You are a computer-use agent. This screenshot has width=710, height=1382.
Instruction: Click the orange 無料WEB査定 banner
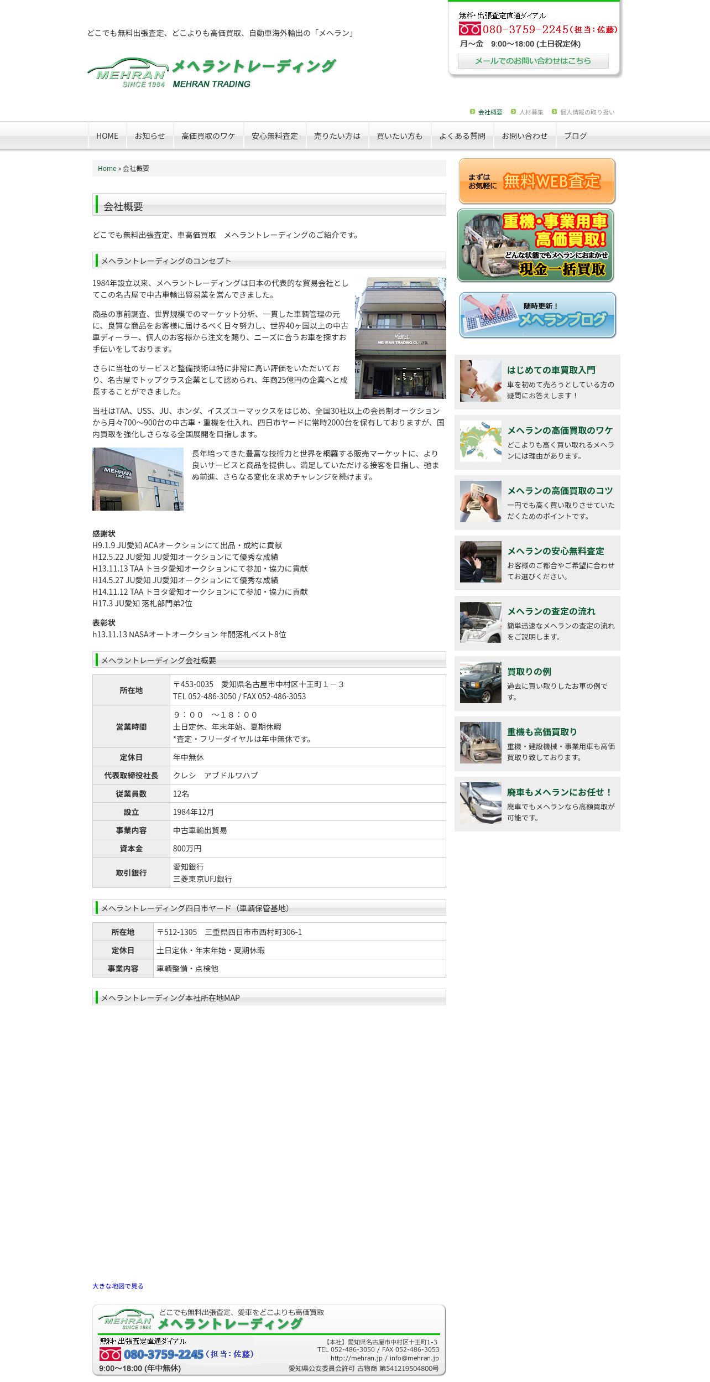pyautogui.click(x=537, y=181)
